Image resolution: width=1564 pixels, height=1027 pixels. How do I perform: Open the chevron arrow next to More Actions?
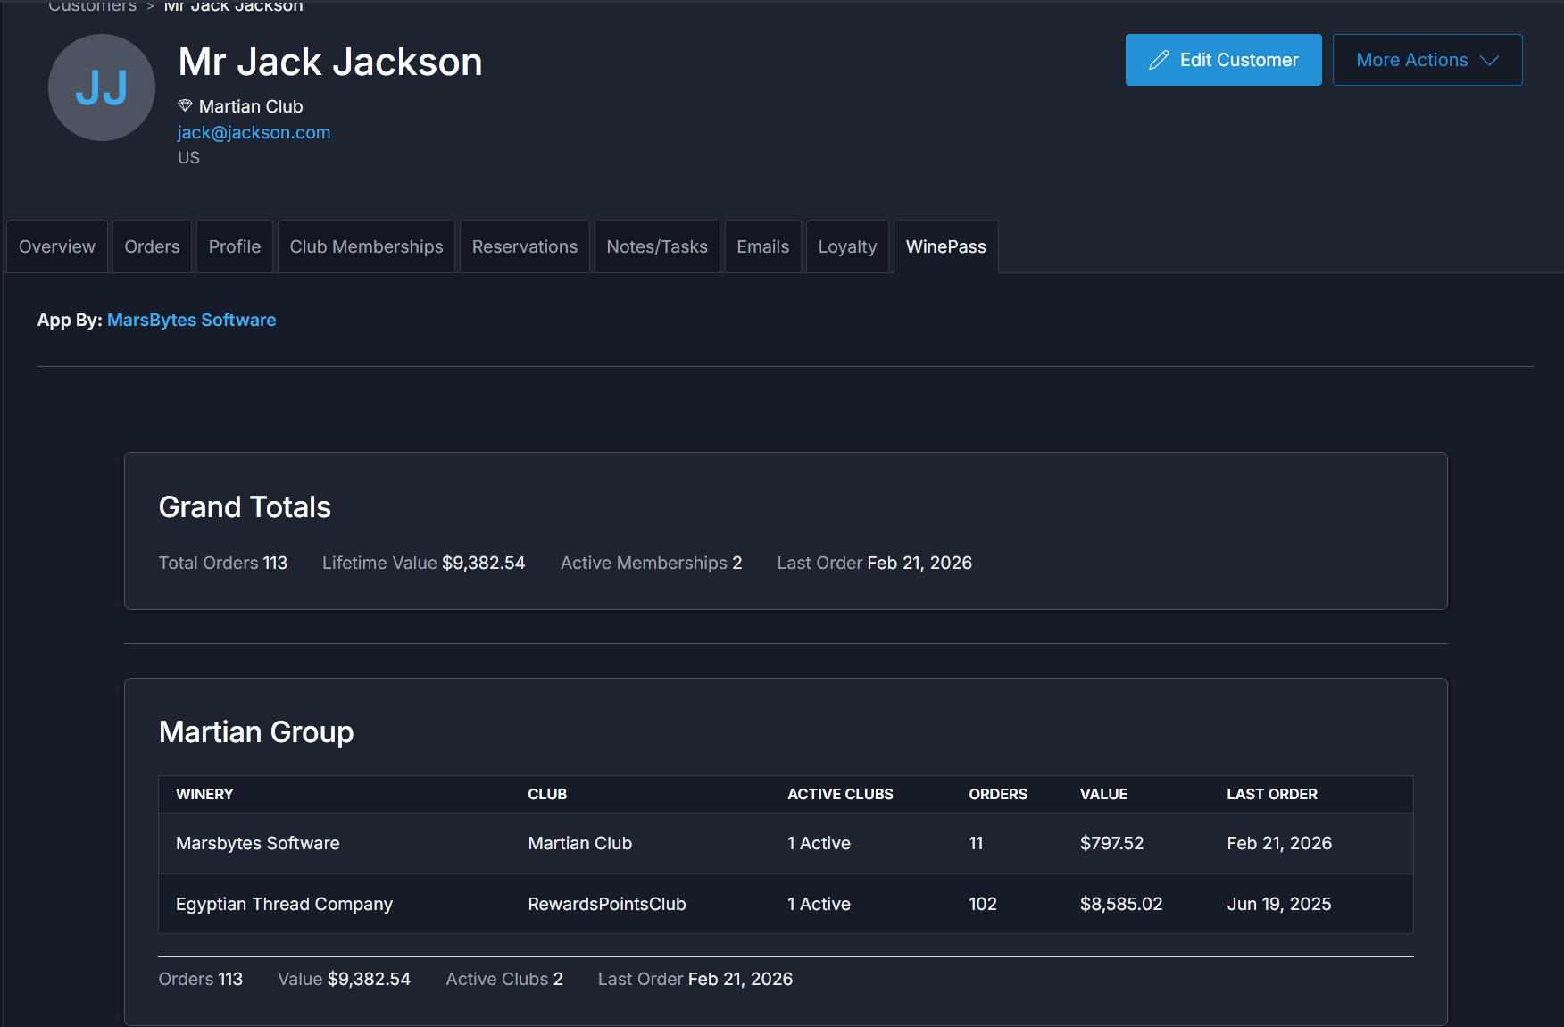pos(1489,61)
